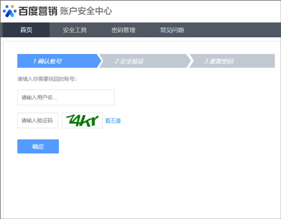Open the 安全工具 tab
The height and width of the screenshot is (219, 281).
75,30
